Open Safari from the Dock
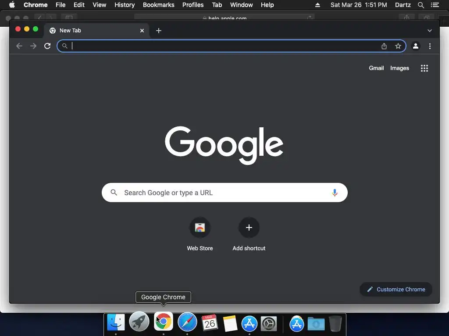The height and width of the screenshot is (336, 449). click(187, 322)
